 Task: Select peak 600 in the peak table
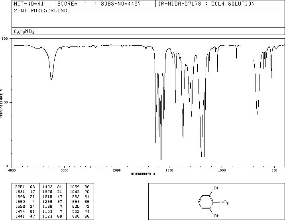[76, 206]
